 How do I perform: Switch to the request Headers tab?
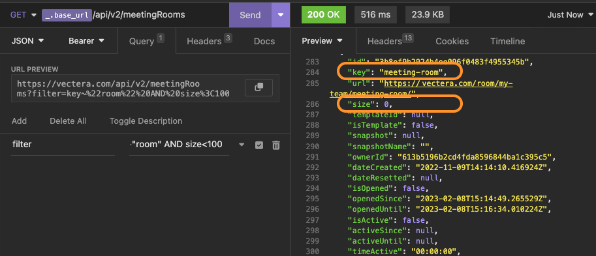click(x=209, y=41)
